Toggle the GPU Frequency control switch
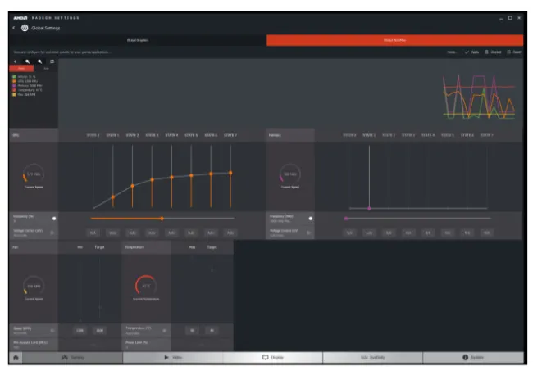This screenshot has height=375, width=533. [53, 219]
